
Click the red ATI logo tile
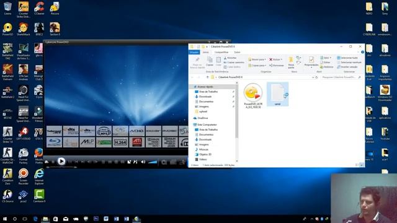coord(136,142)
